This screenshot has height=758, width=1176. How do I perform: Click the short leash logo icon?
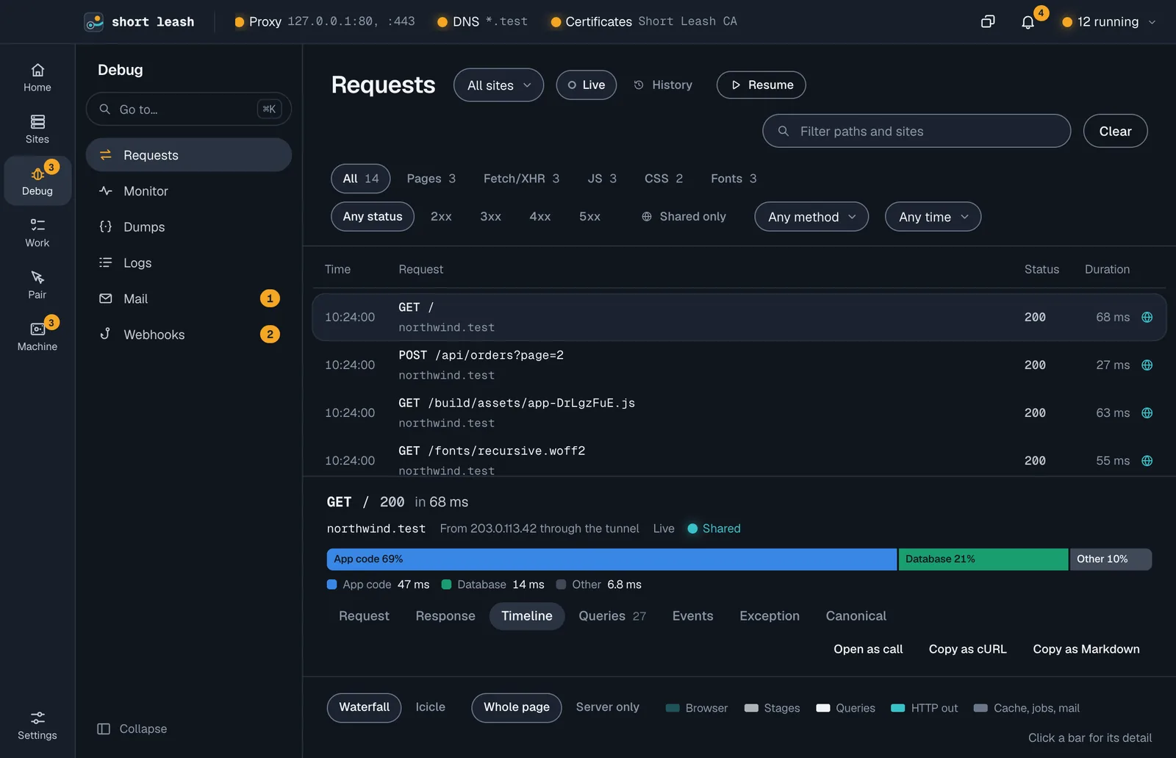(93, 22)
